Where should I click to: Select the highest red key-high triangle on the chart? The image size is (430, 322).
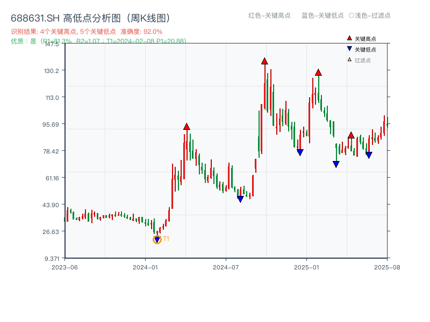coord(264,61)
